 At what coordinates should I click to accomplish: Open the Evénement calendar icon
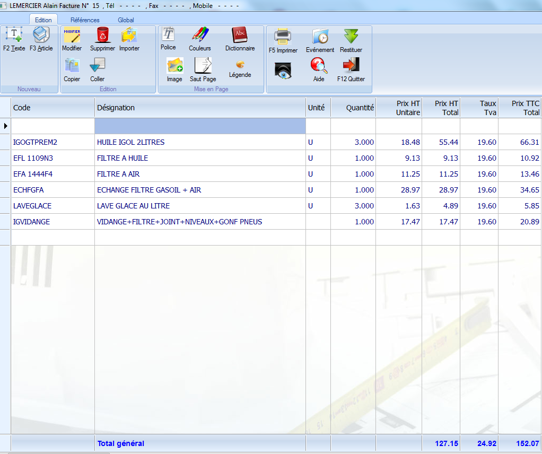320,37
